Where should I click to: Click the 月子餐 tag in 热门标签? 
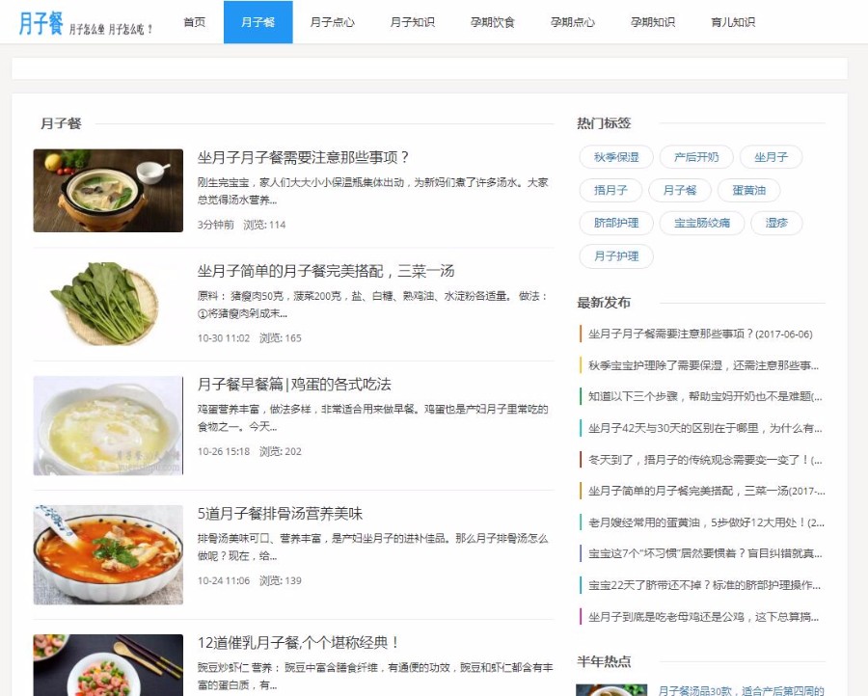pyautogui.click(x=680, y=190)
